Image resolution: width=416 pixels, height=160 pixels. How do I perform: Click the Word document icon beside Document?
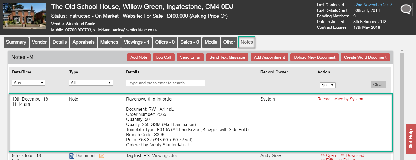(72, 156)
